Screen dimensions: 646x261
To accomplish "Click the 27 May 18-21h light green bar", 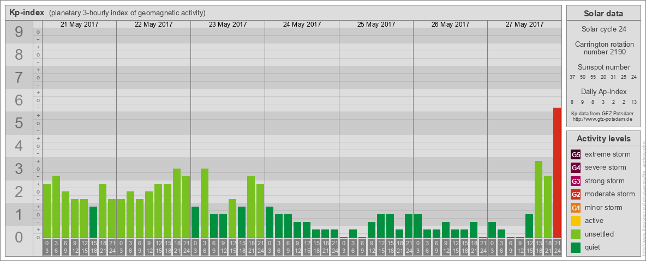I will tap(548, 207).
